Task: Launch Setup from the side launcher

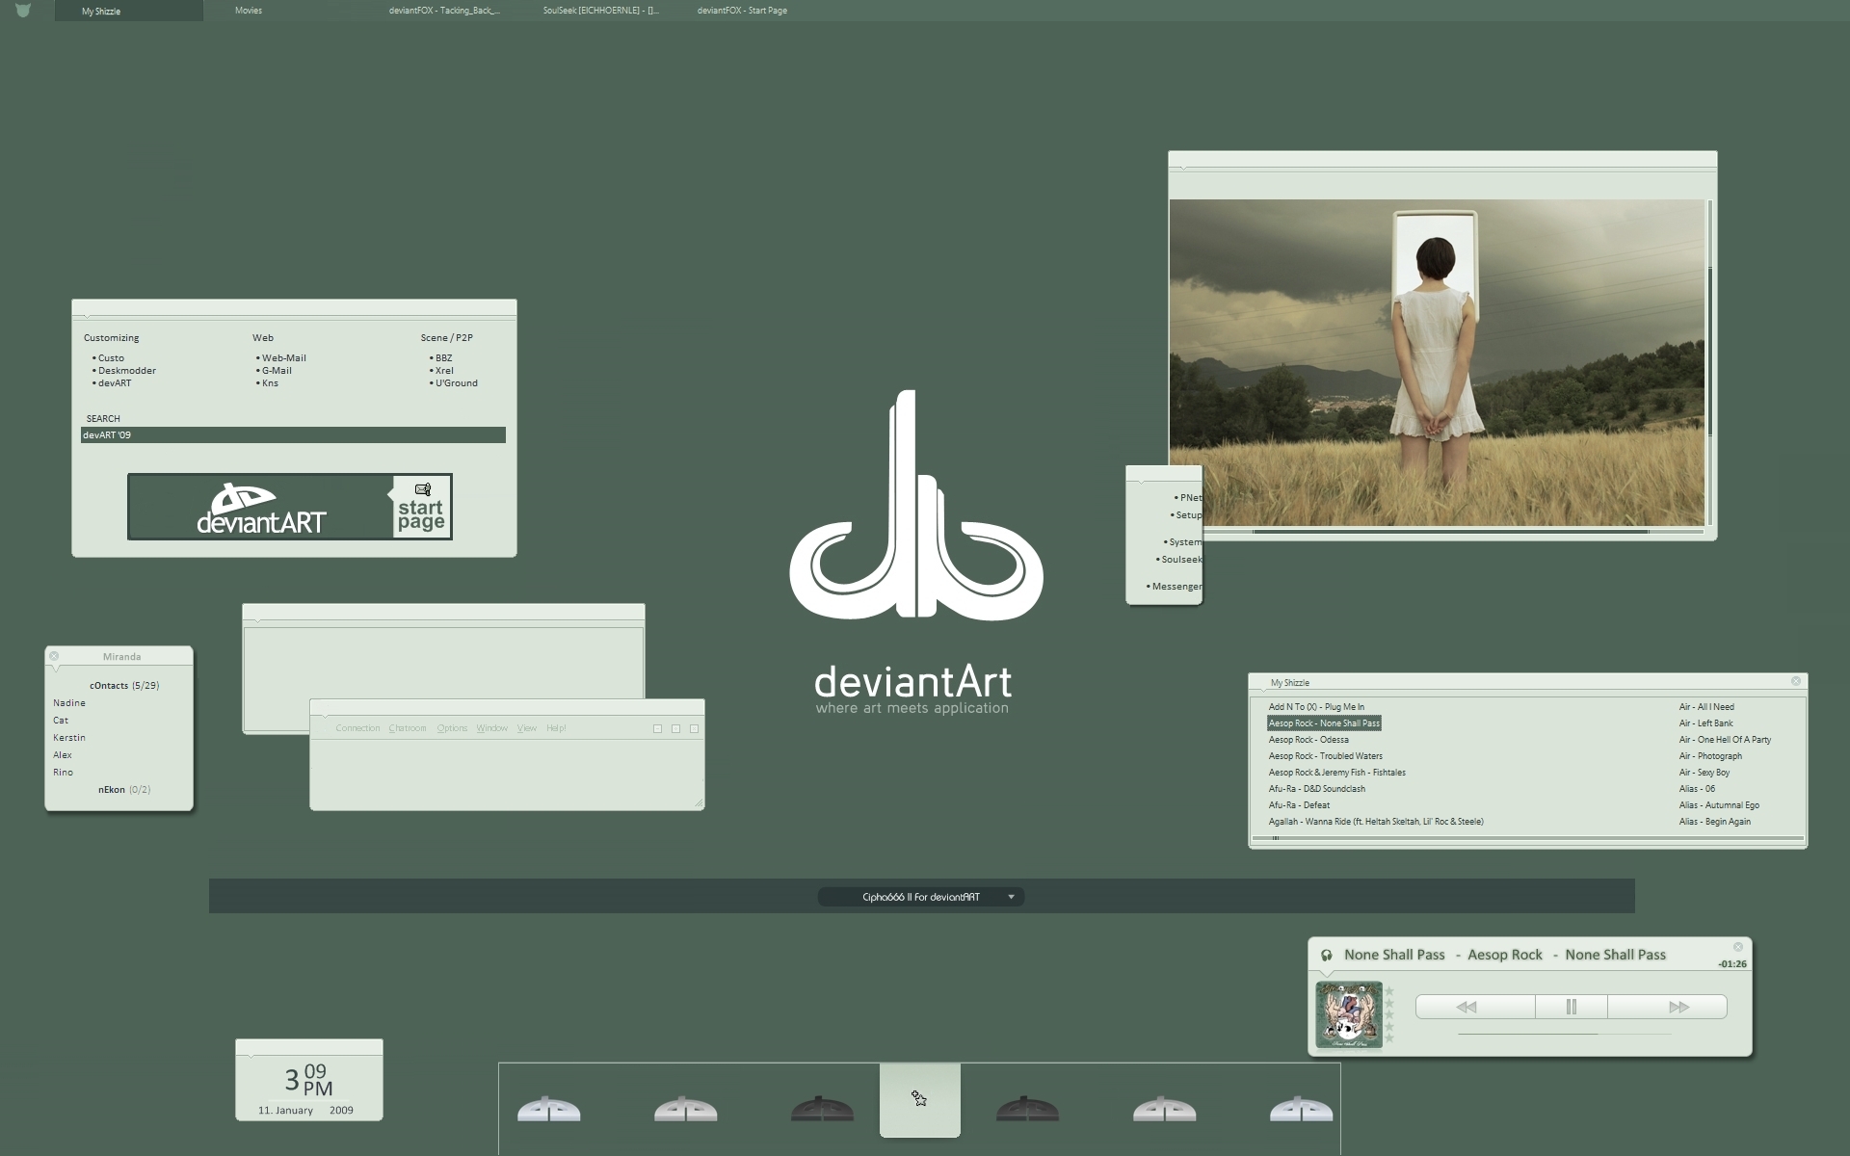Action: click(1188, 515)
